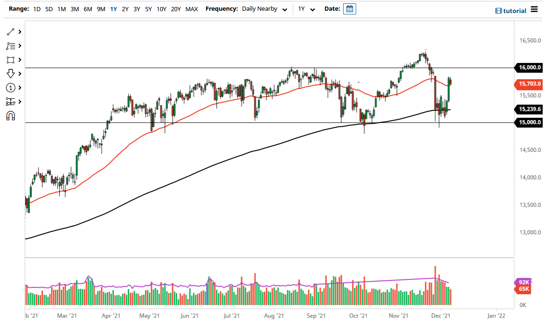Select the numbered circle marker tool

pos(9,88)
